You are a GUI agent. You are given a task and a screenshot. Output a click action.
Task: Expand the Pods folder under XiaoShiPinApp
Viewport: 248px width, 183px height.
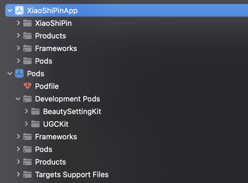18,61
